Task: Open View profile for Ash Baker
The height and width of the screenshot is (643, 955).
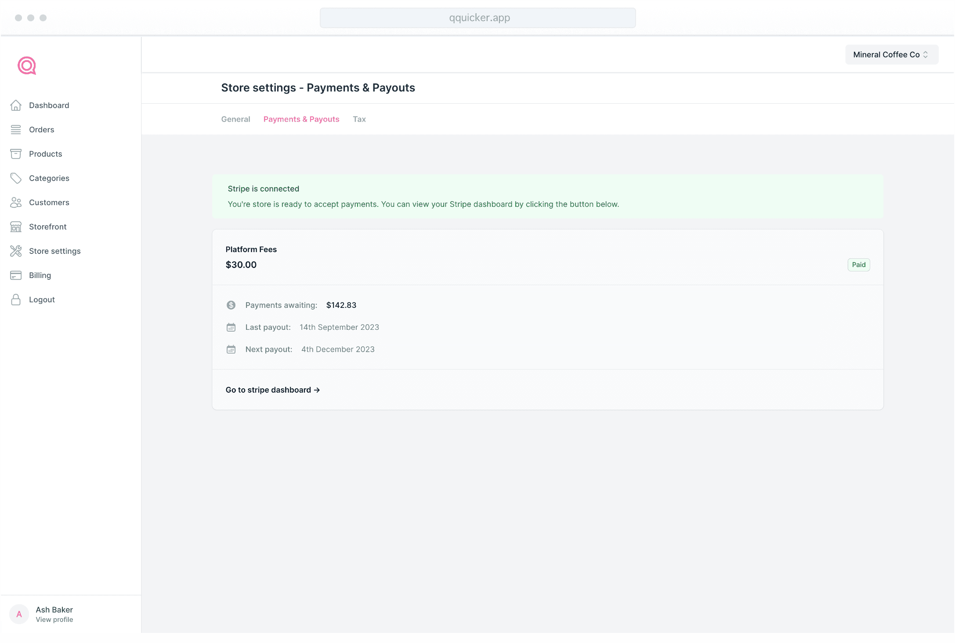Action: point(54,620)
